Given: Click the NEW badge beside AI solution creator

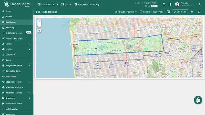Looking at the screenshot, I should coord(29,32).
